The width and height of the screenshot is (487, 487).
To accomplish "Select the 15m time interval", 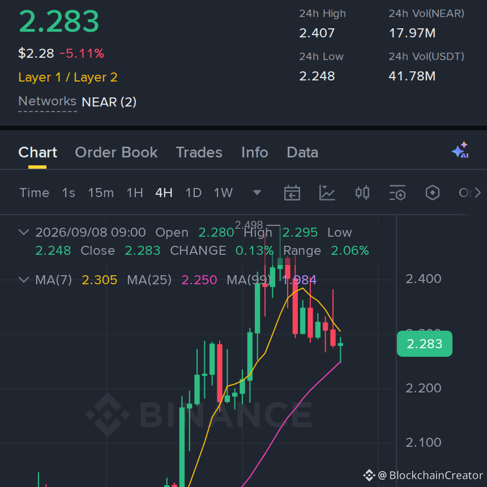I will coord(101,193).
